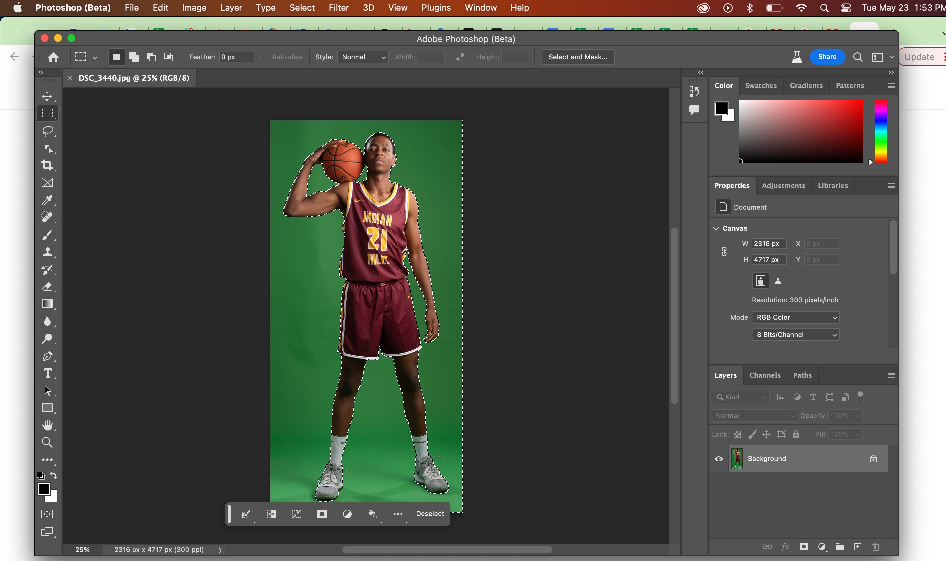Pick the Eyedropper tool
946x561 pixels.
[x=47, y=200]
